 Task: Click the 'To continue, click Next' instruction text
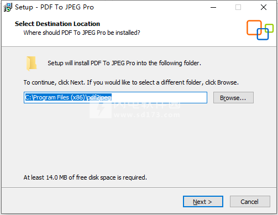coord(131,82)
